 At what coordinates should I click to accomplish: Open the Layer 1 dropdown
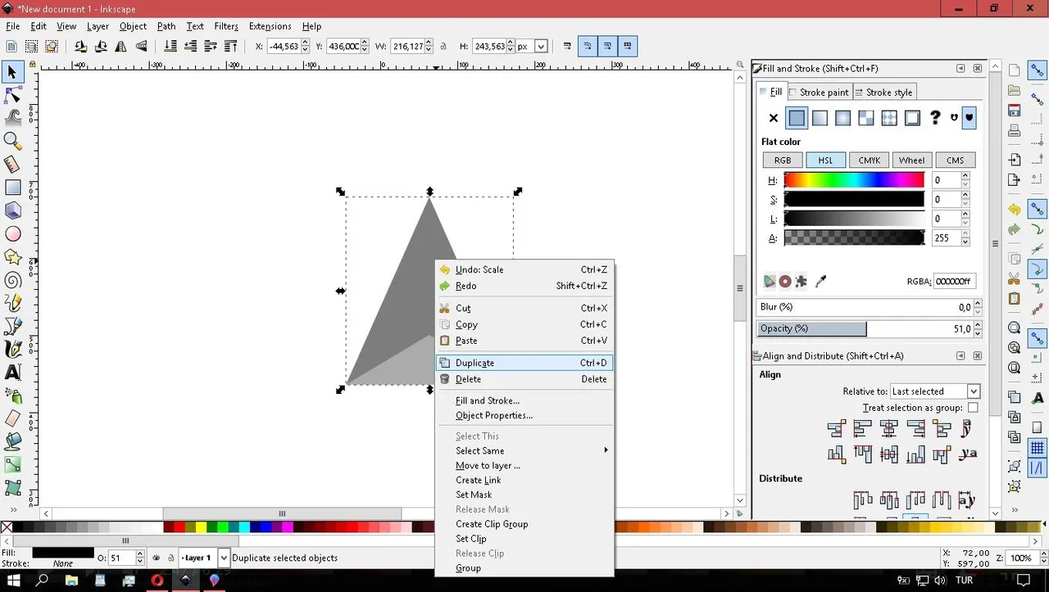click(x=224, y=558)
